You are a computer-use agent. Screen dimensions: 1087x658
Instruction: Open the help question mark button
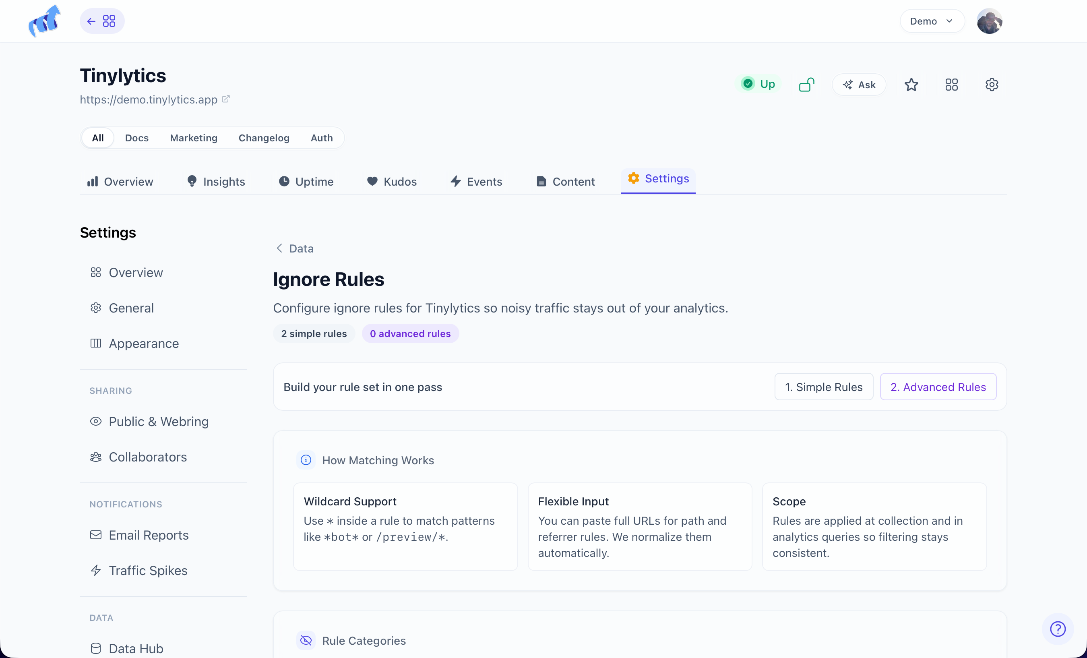click(x=1058, y=629)
